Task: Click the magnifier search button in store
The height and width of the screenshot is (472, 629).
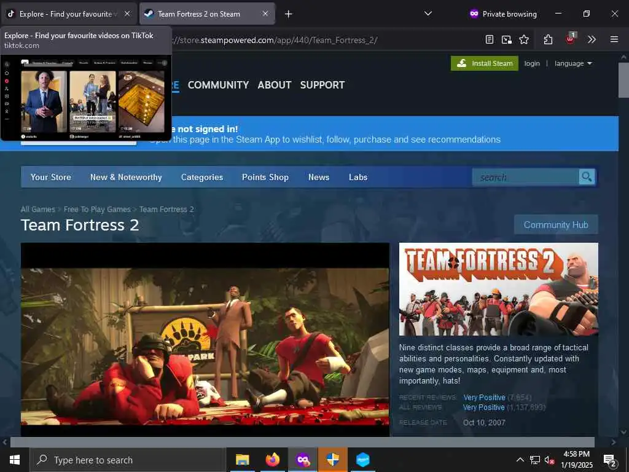Action: pyautogui.click(x=587, y=177)
